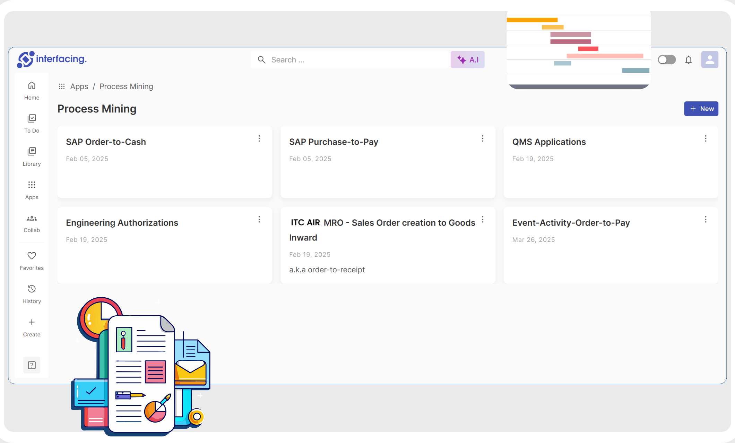Open options menu for ITC AIR MRO card
735x443 pixels.
click(x=482, y=219)
